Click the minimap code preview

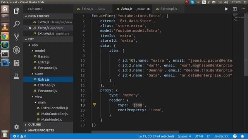pos(238,17)
